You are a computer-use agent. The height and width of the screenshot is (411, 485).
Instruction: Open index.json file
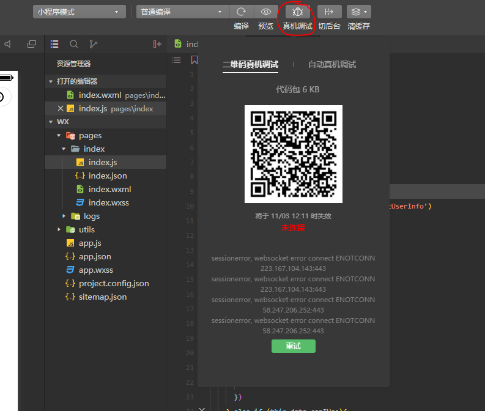click(106, 176)
